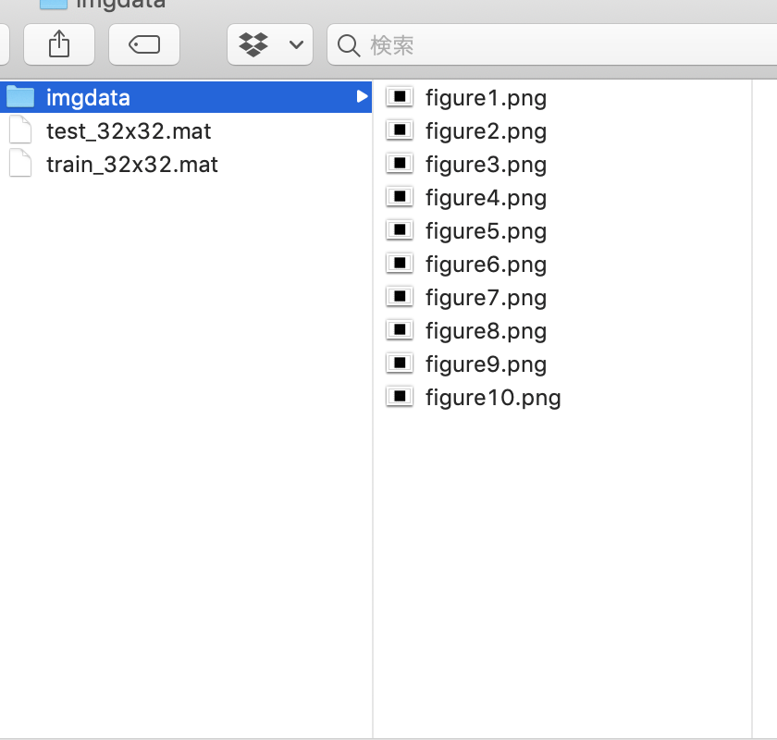Viewport: 777px width, 740px height.
Task: Open figure10.png
Action: coord(491,397)
